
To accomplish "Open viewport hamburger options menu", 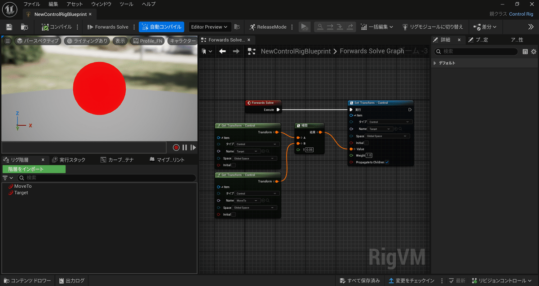I will tap(8, 41).
